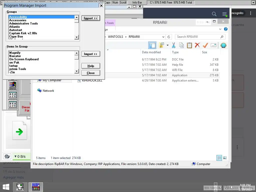256x192 pixels.
Task: Select Accessibility in the Groups list
Action: [x=42, y=17]
